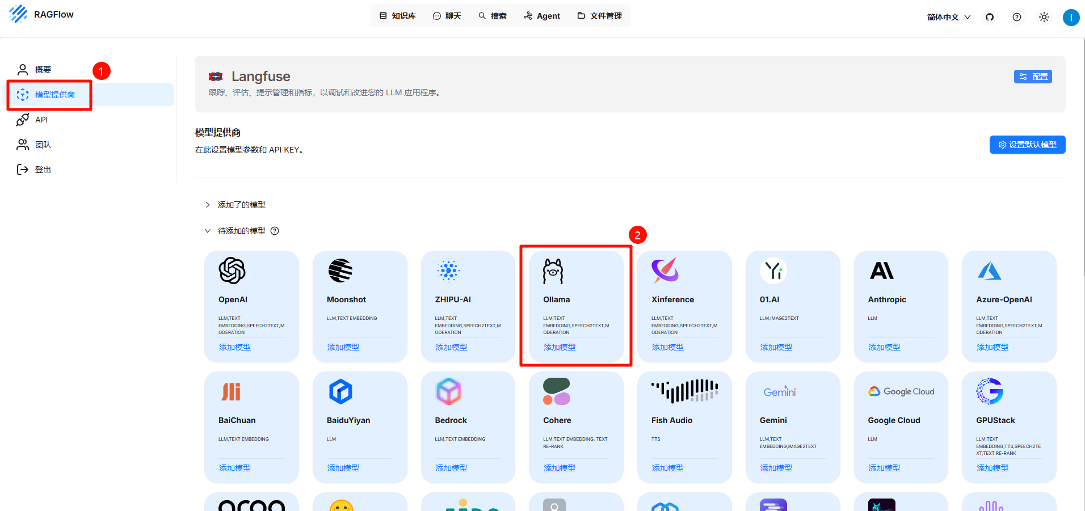1085x511 pixels.
Task: Click 添加模型 on the BaiChuan card
Action: point(235,468)
